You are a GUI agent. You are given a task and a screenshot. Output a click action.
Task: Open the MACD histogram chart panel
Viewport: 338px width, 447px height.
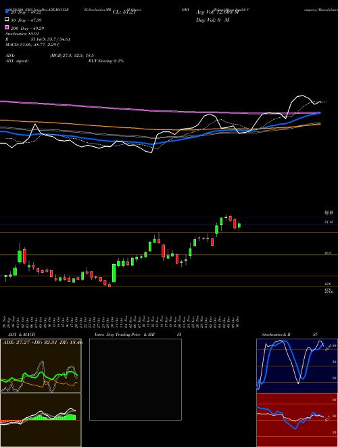41,420
